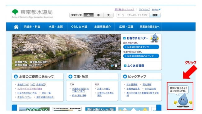Open the 断水・濁水情報 link
This screenshot has height=114, width=202.
pyautogui.click(x=79, y=96)
